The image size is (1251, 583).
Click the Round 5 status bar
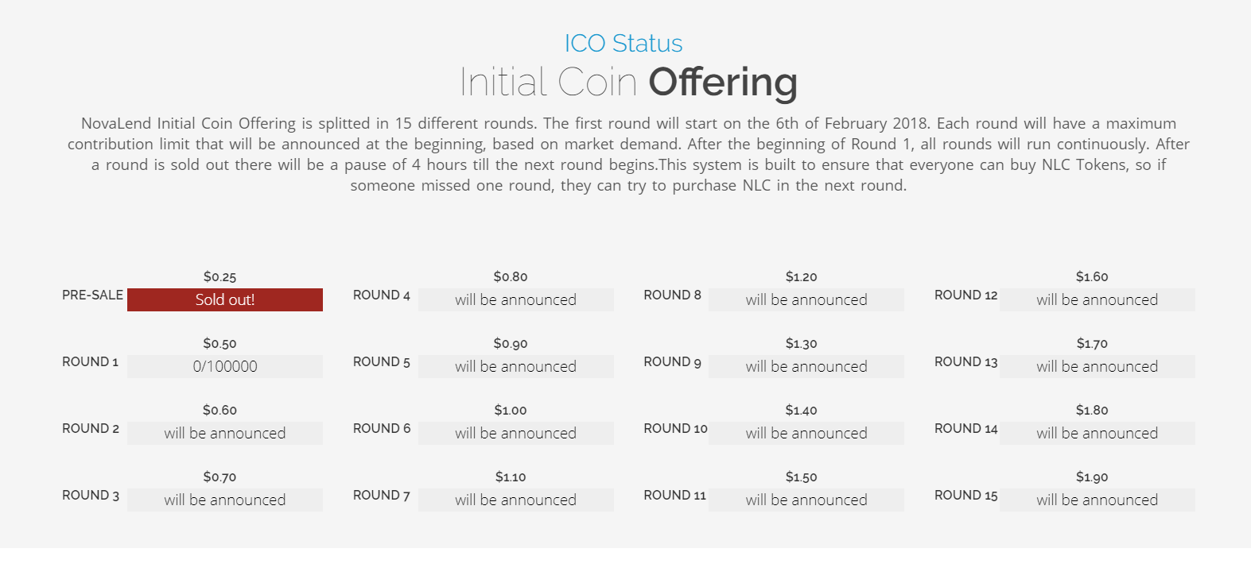tap(516, 366)
